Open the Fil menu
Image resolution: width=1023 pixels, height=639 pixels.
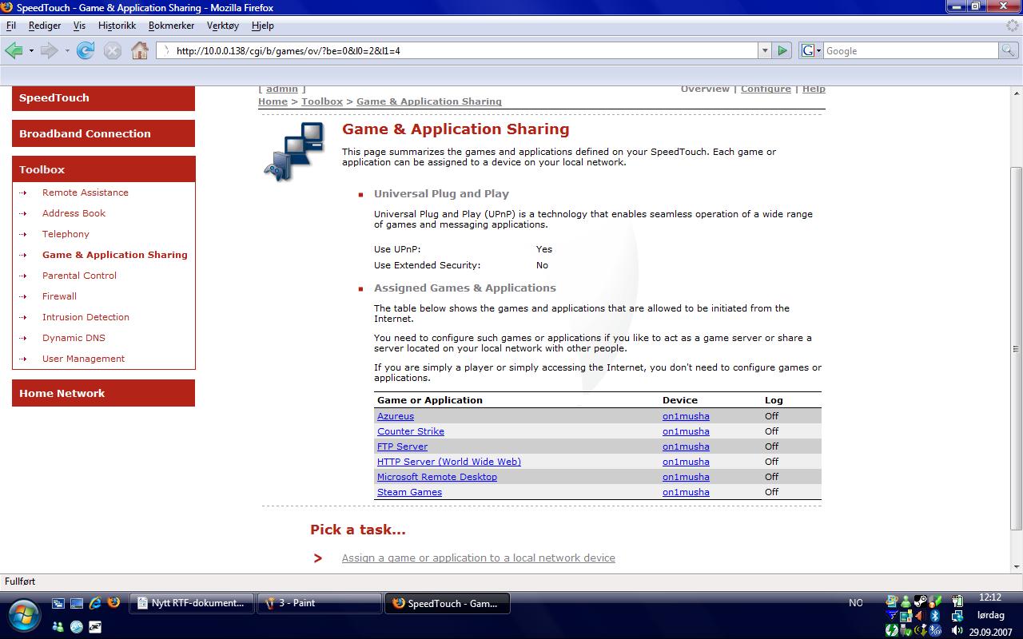[11, 26]
